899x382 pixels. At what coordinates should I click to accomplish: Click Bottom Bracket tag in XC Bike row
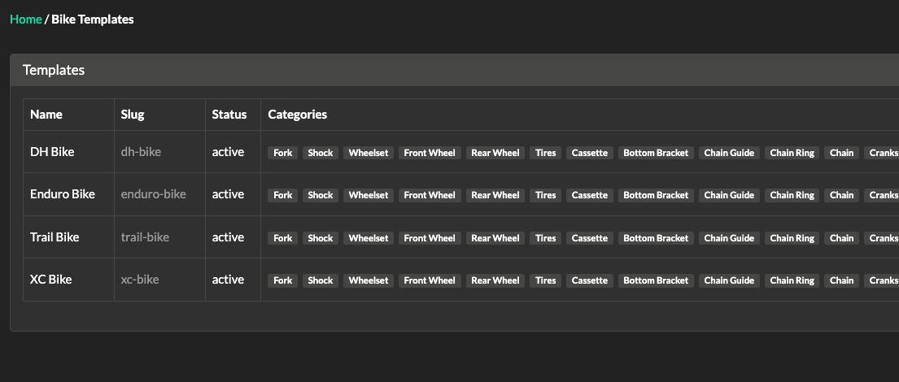656,280
